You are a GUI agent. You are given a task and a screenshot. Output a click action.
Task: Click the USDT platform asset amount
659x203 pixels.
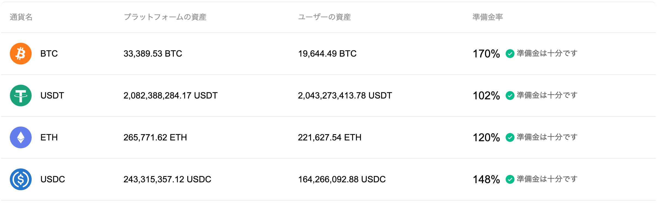pyautogui.click(x=170, y=96)
